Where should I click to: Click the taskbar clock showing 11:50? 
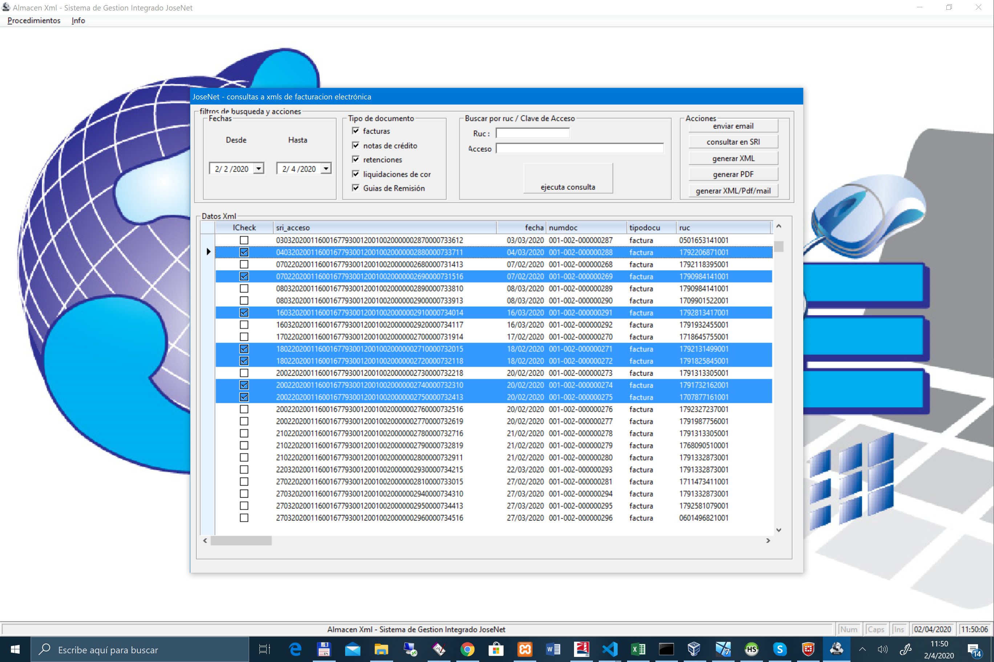[939, 649]
